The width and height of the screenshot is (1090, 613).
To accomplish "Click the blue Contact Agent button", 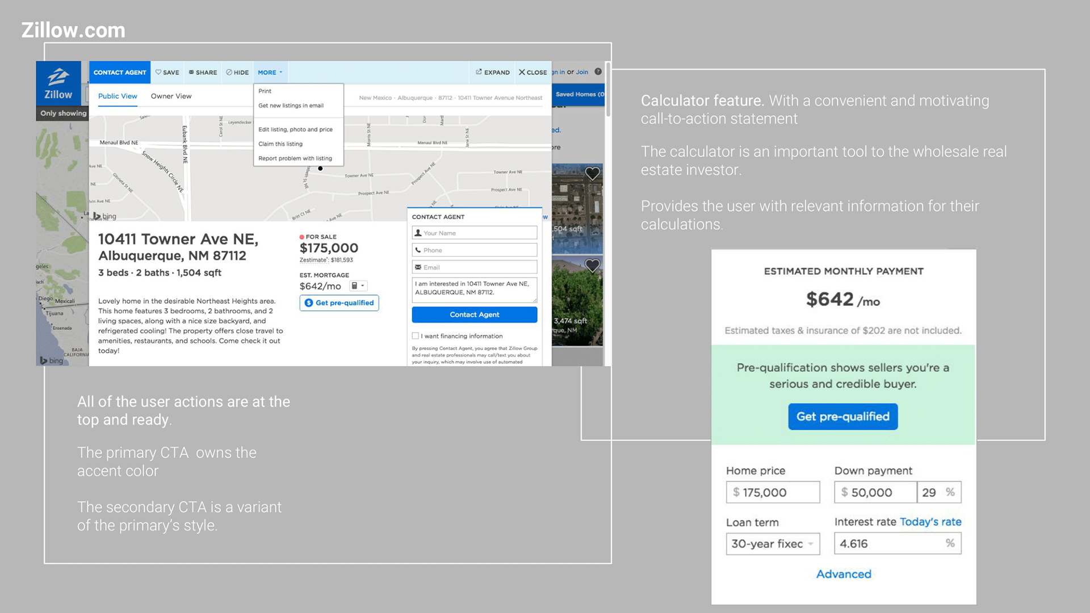I will (x=474, y=315).
